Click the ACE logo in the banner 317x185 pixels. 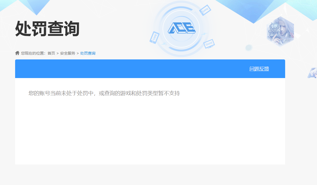pos(181,28)
